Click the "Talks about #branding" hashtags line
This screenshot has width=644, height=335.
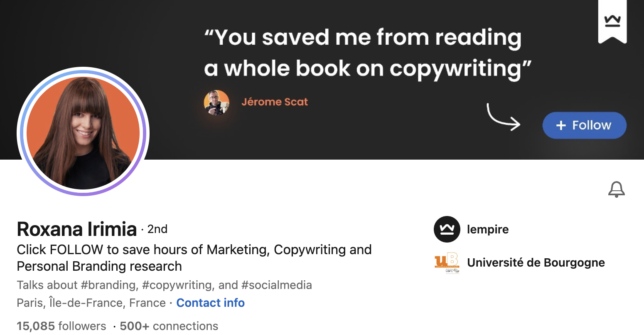point(164,285)
